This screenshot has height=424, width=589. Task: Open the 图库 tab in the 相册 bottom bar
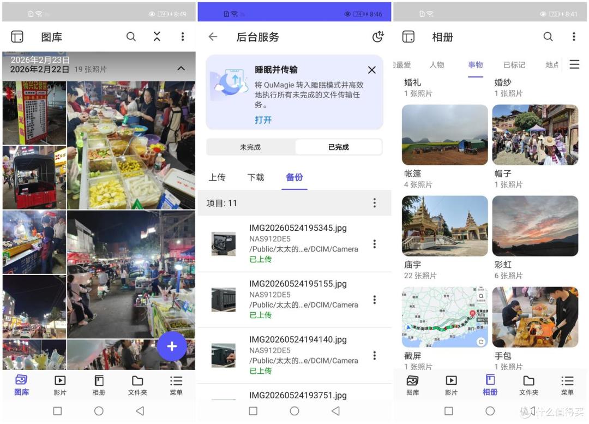click(x=412, y=385)
